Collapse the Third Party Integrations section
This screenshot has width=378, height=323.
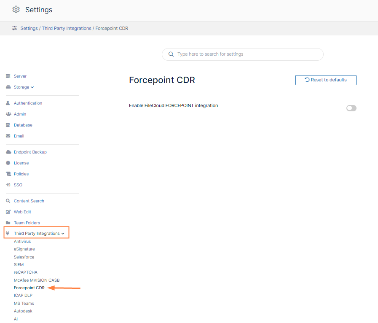coord(62,233)
